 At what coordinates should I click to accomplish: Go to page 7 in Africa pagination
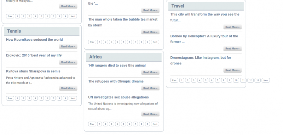point(135,124)
